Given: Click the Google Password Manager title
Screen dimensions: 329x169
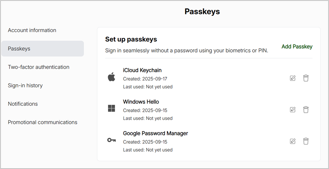Looking at the screenshot, I should click(155, 133).
